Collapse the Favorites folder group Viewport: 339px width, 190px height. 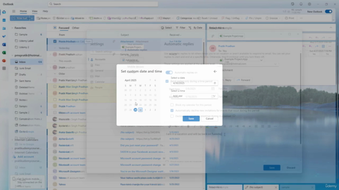12,28
